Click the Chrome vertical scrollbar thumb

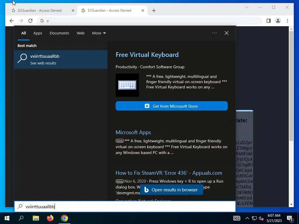tap(291, 86)
